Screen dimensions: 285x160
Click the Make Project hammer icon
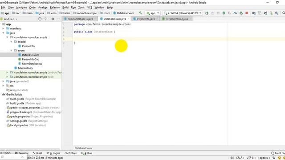(140, 13)
